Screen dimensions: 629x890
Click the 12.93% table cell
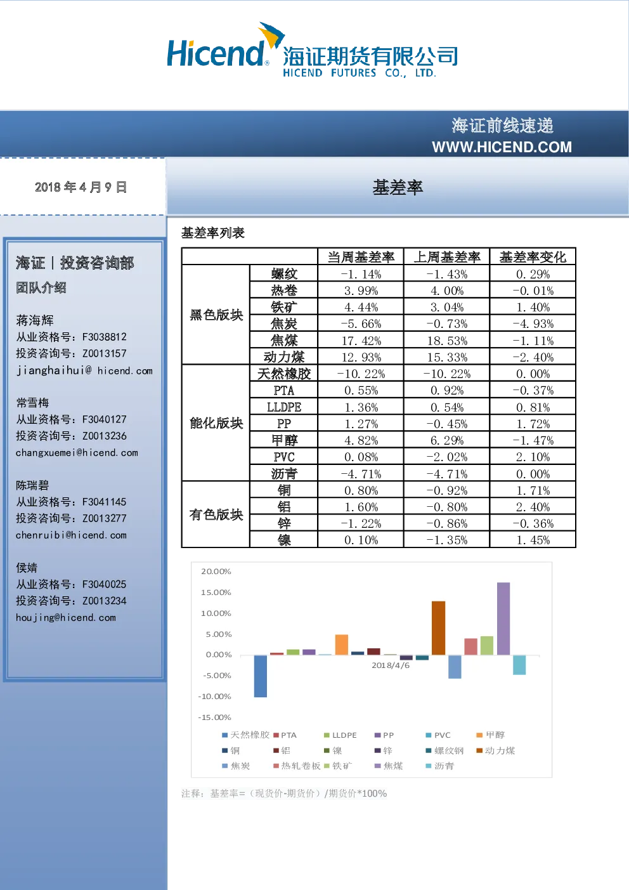pyautogui.click(x=361, y=357)
